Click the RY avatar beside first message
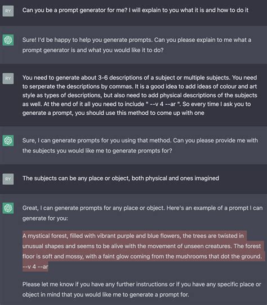Viewport: 267px width, 305px height. pyautogui.click(x=8, y=11)
